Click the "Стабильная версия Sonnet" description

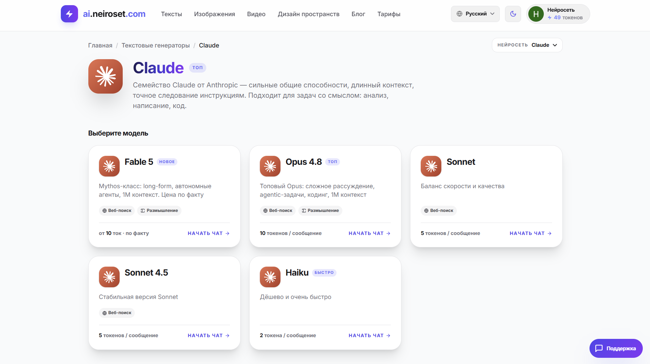[x=139, y=297]
